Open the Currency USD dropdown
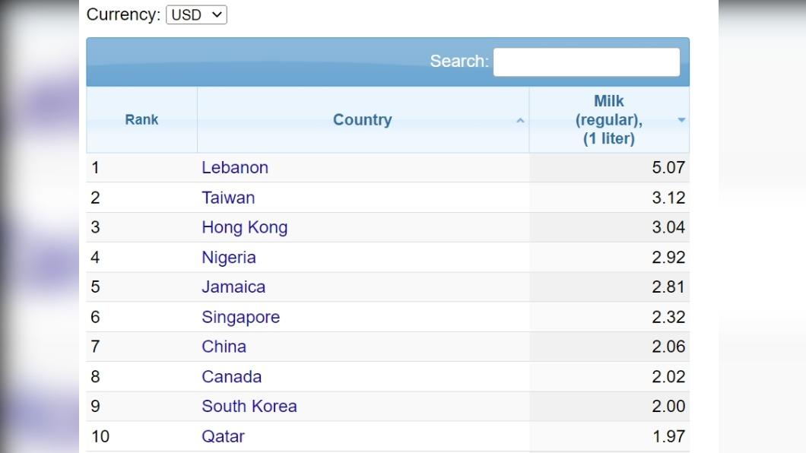Image resolution: width=806 pixels, height=453 pixels. click(x=196, y=15)
